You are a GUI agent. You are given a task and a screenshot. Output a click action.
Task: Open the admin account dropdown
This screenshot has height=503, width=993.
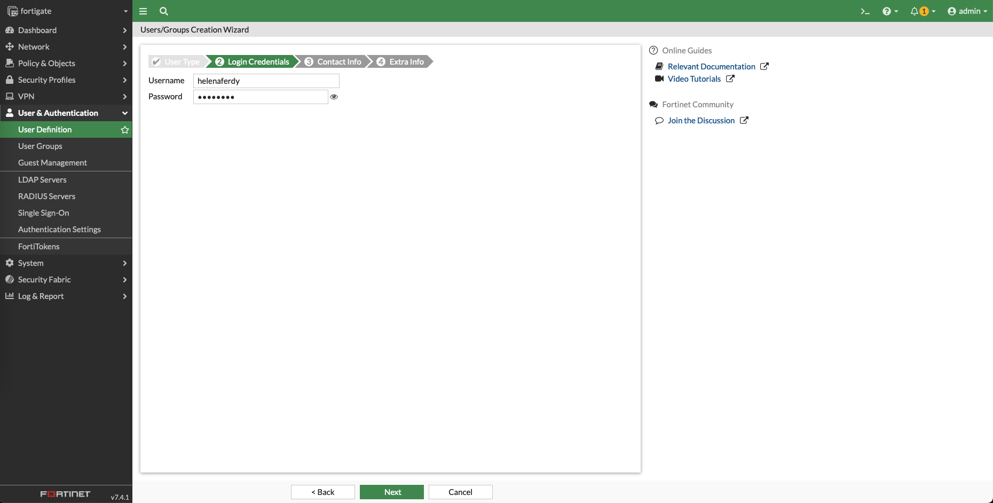coord(967,11)
